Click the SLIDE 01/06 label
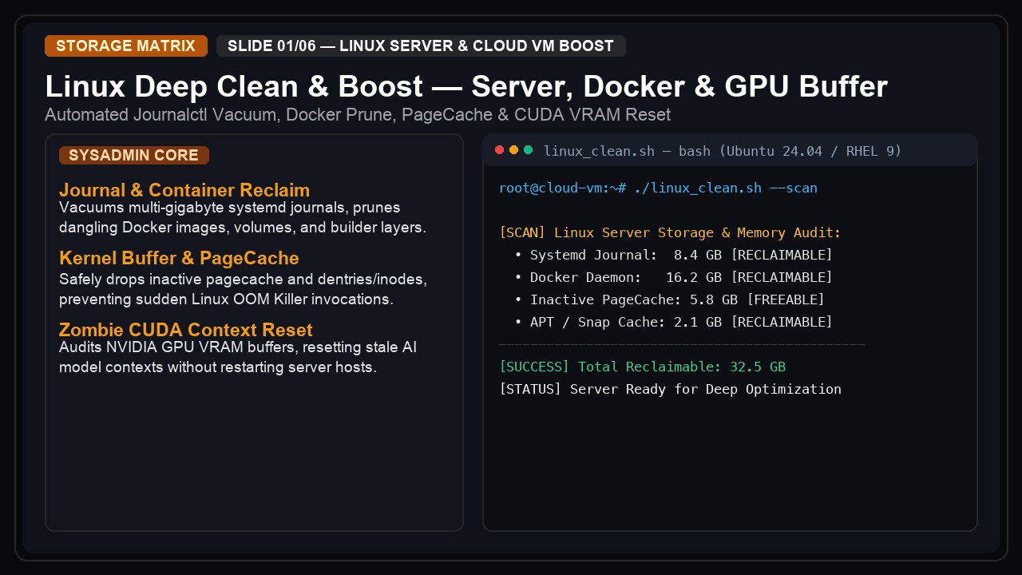Image resolution: width=1022 pixels, height=575 pixels. (x=421, y=46)
